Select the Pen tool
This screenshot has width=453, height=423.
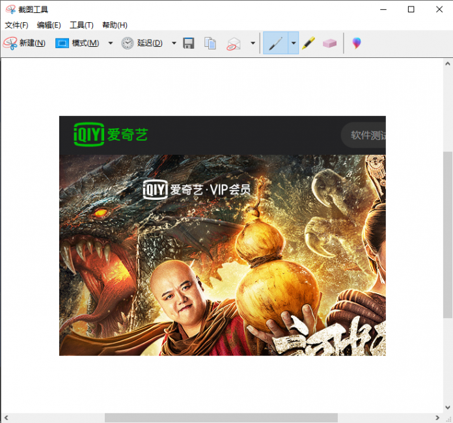point(275,43)
